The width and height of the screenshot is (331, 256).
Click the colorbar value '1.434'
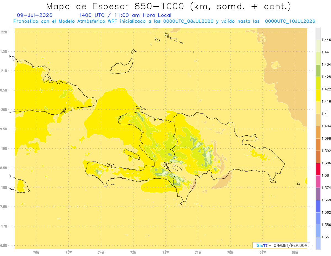[x=327, y=64]
